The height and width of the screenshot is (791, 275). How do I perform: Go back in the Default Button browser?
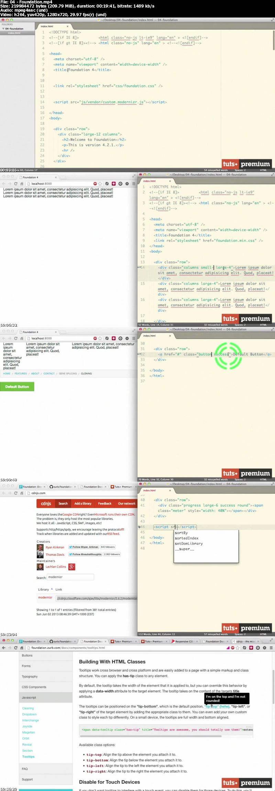(4, 339)
